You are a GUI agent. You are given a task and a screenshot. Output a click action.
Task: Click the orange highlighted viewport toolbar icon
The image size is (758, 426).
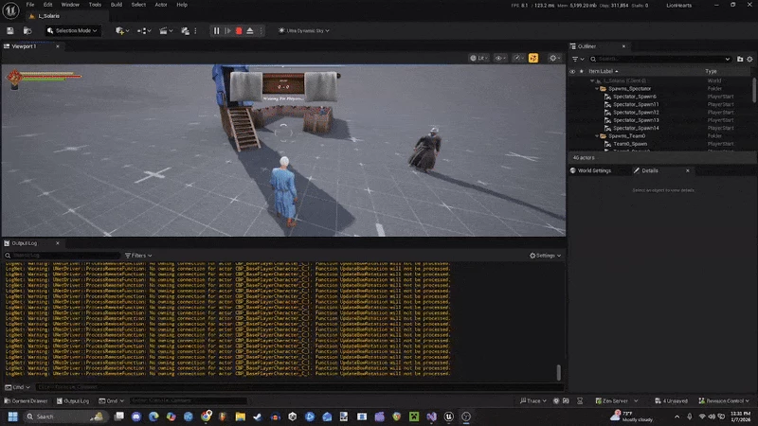tap(533, 58)
